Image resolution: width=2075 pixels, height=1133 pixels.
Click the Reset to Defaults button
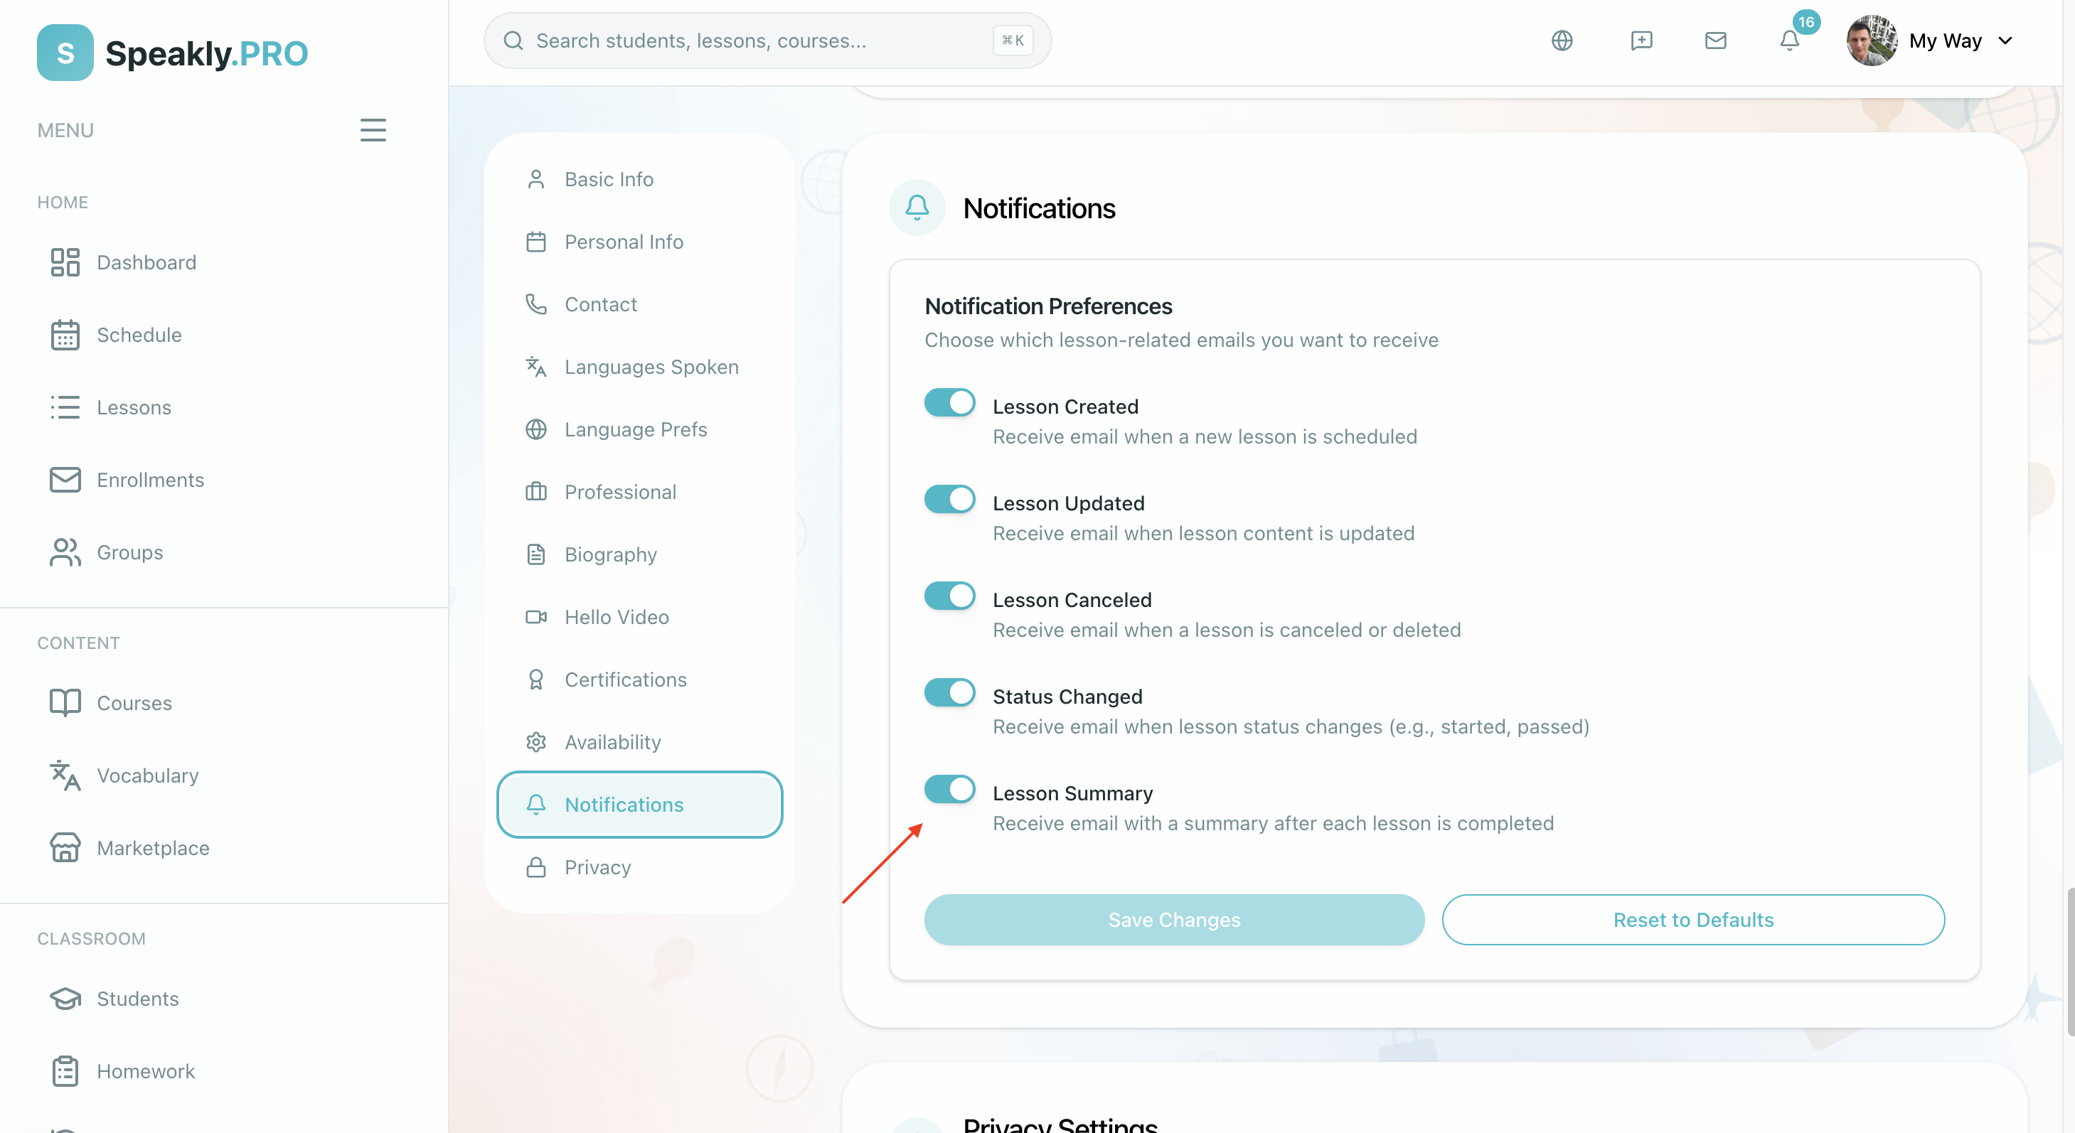[x=1693, y=920]
